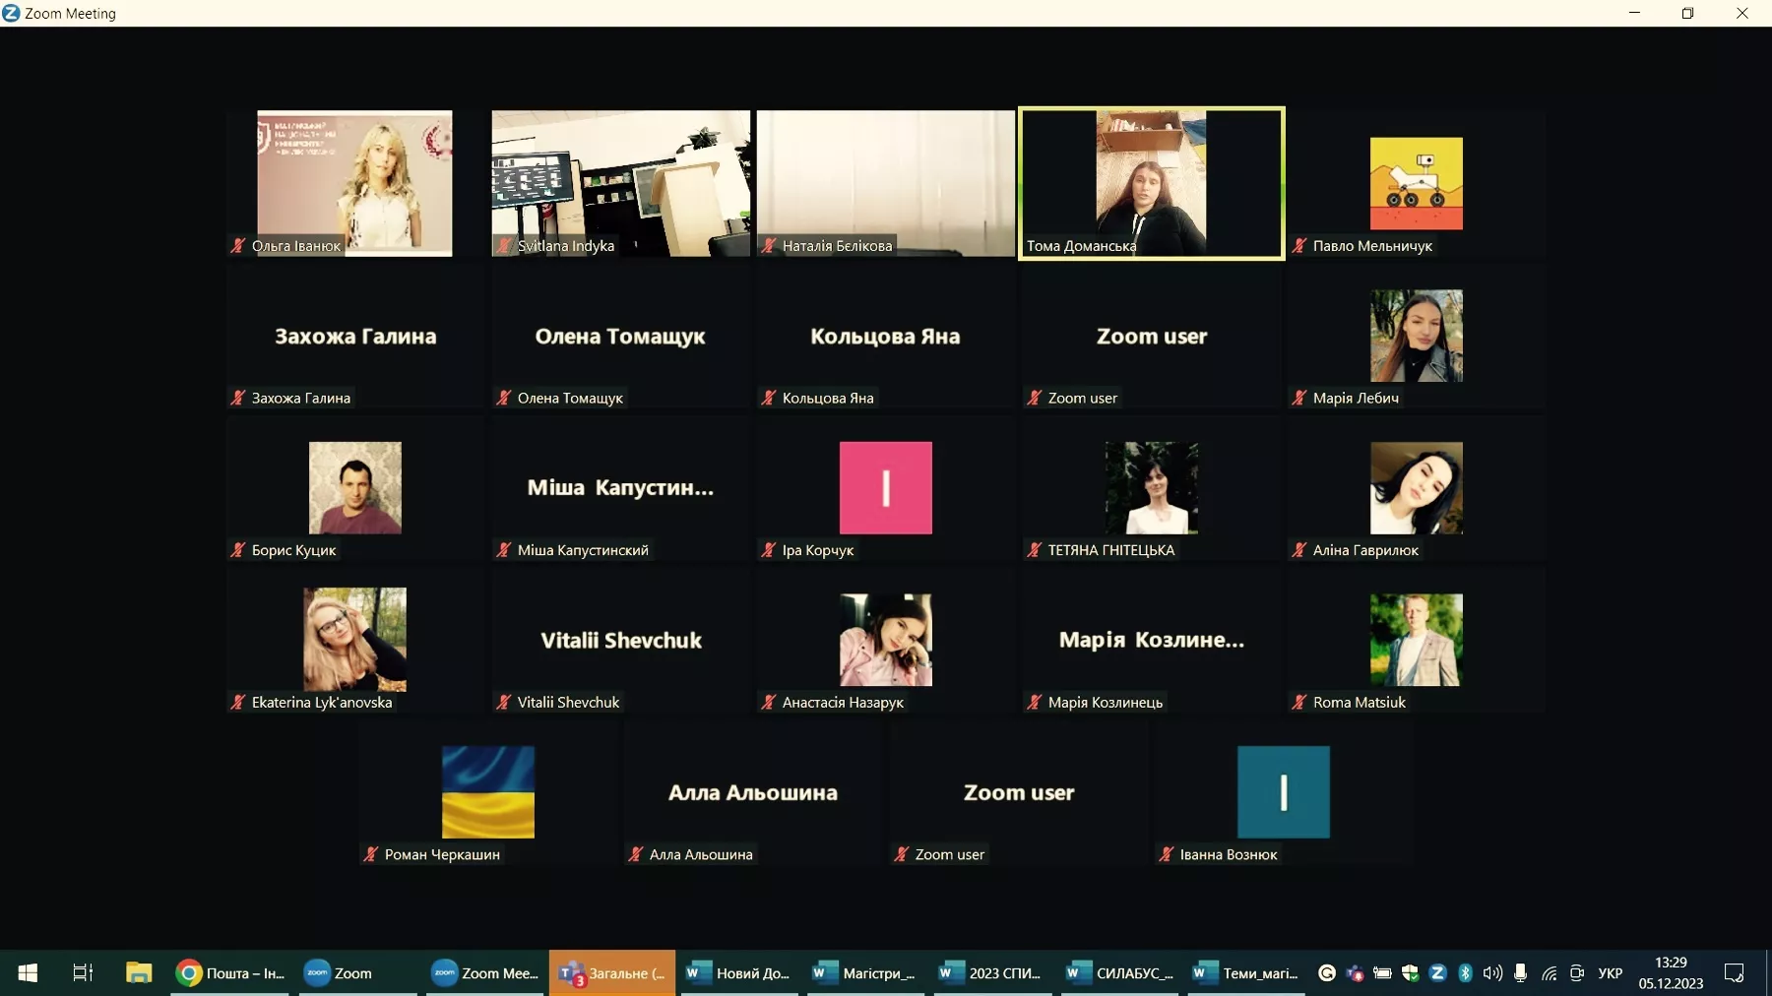Image resolution: width=1772 pixels, height=996 pixels.
Task: Select Тома Доманська's highlighted video tile
Action: [x=1151, y=182]
